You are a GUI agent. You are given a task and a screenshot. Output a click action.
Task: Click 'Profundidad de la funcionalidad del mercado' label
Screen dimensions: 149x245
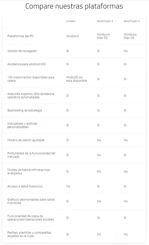point(31,155)
